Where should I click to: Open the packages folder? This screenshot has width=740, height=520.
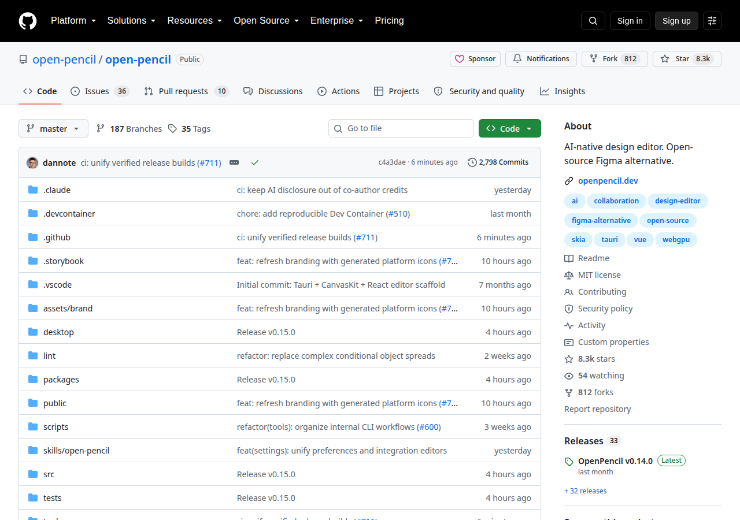[x=61, y=380]
